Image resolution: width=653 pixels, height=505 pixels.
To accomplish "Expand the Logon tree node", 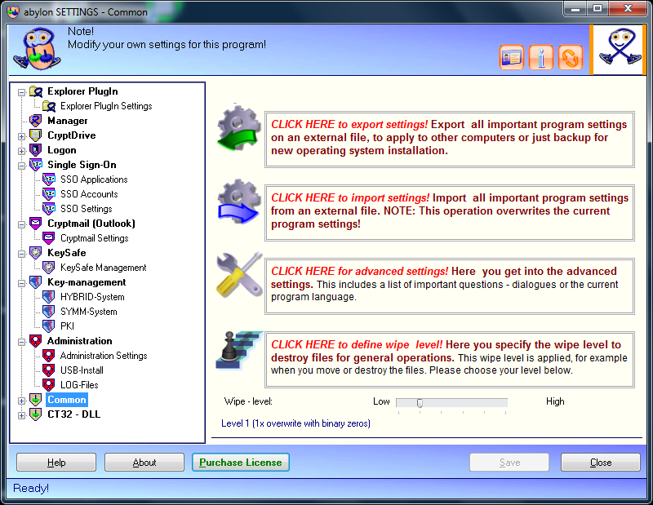I will click(x=22, y=151).
